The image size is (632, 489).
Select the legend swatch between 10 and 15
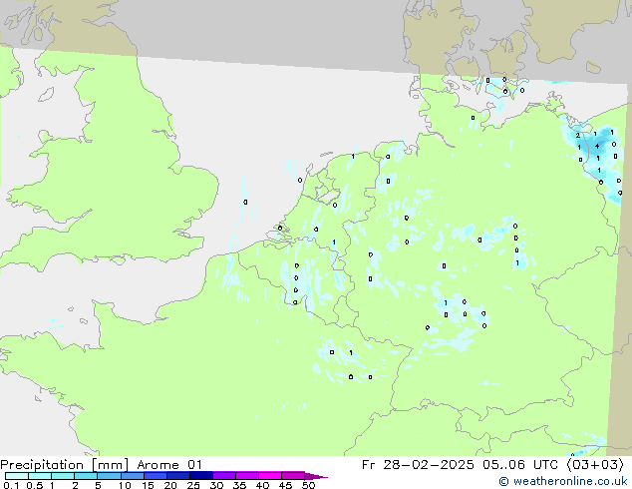(132, 476)
